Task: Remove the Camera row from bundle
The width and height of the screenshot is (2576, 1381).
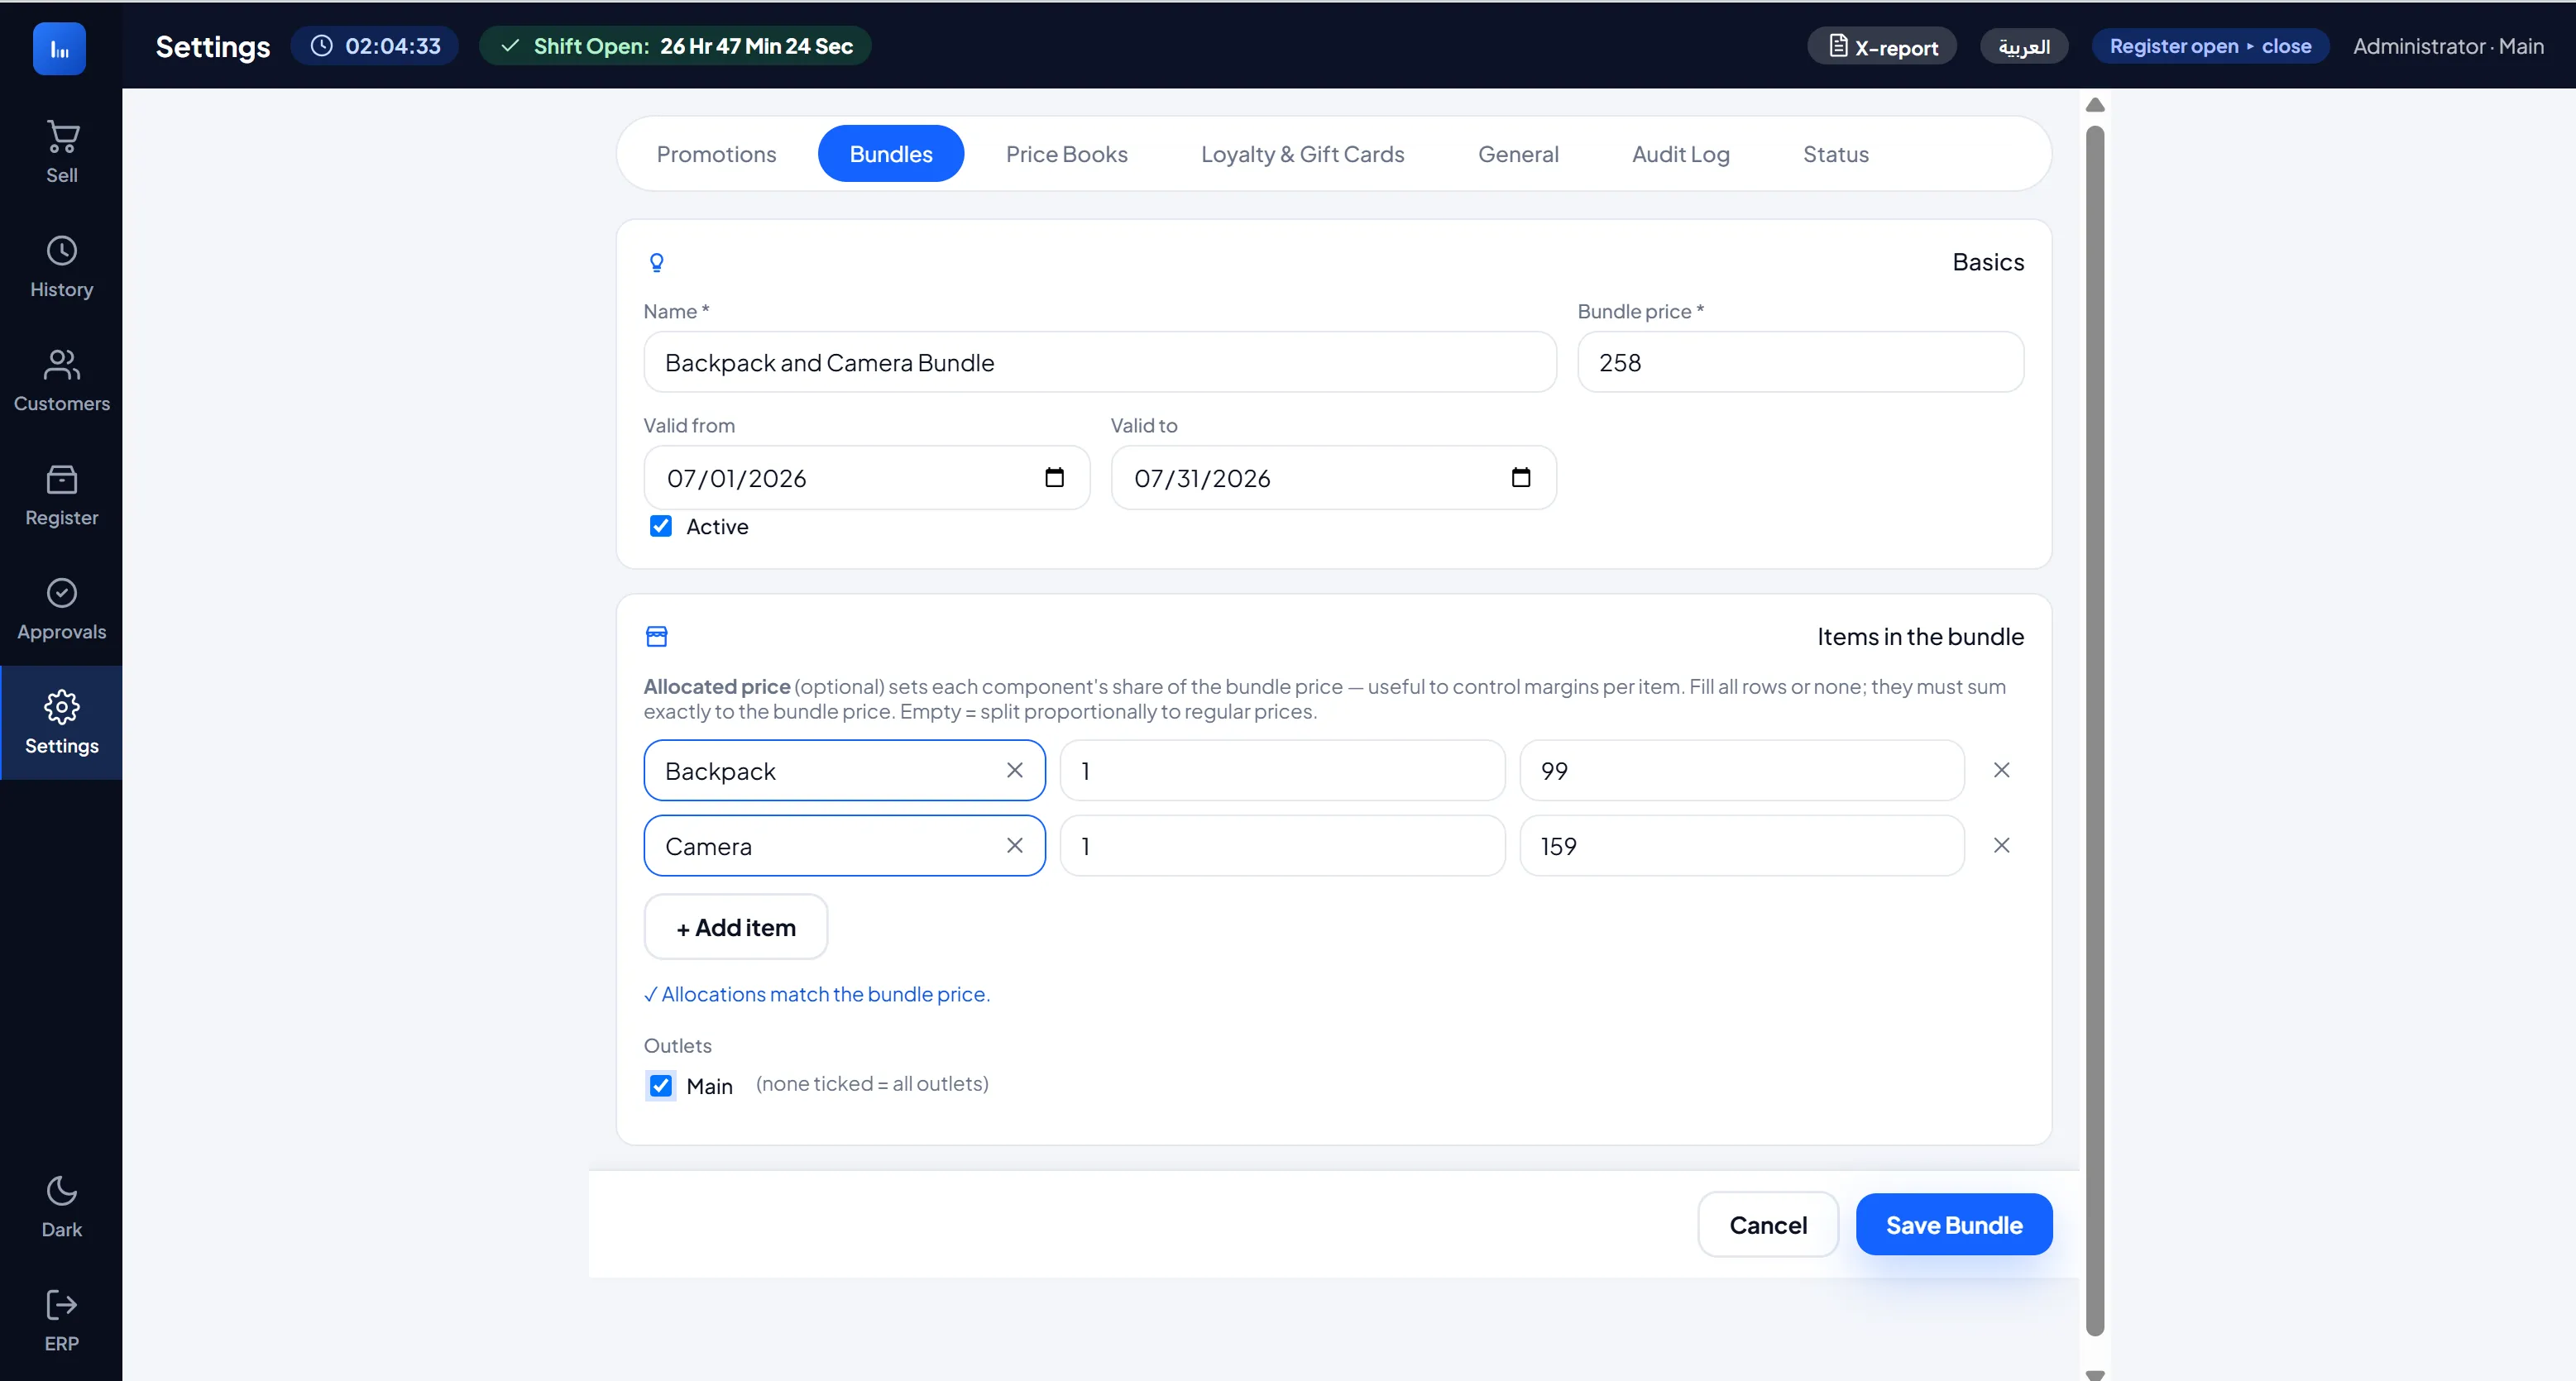Action: point(2001,846)
